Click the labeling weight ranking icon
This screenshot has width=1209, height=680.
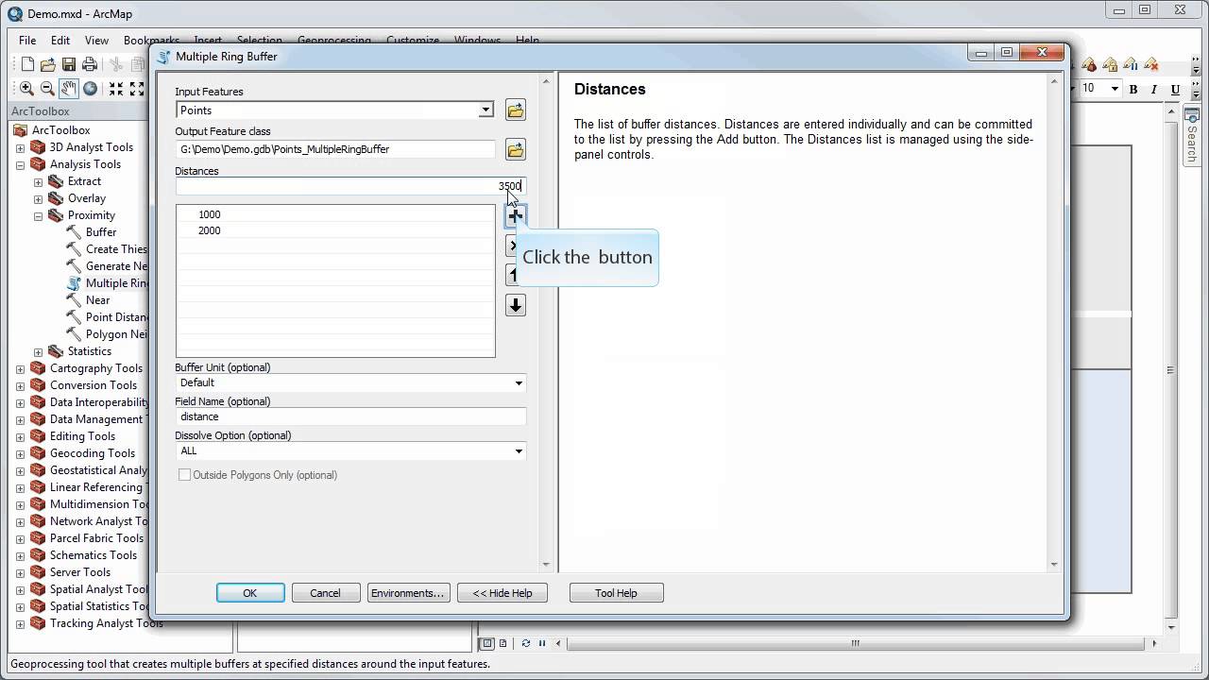[1089, 64]
